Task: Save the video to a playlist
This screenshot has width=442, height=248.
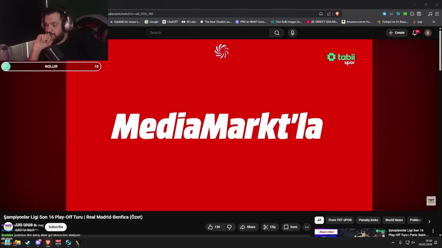Action: [x=290, y=227]
